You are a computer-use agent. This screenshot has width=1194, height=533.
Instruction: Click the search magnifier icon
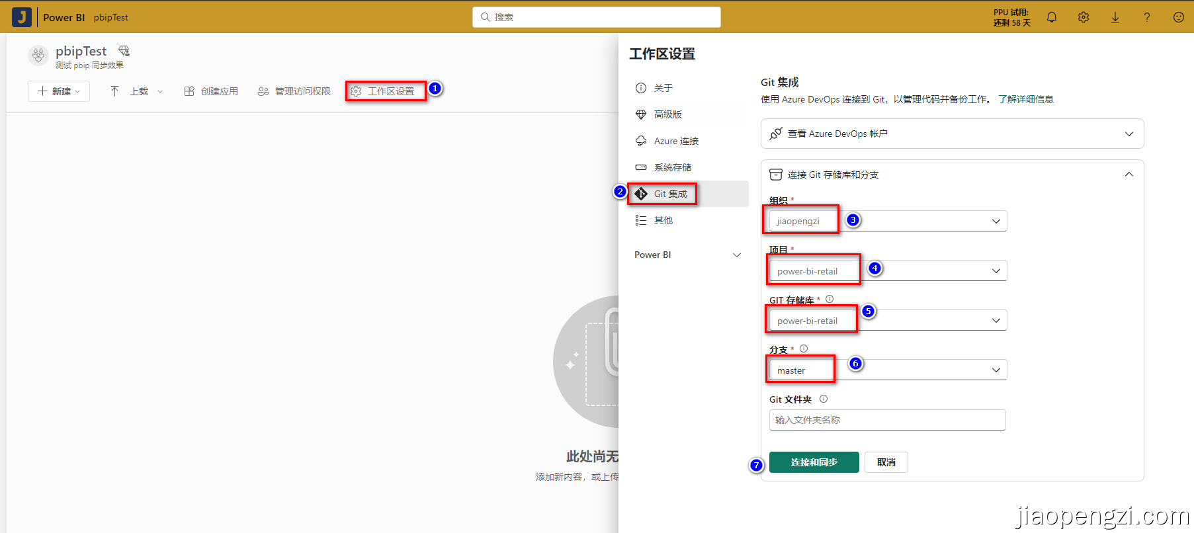pos(486,17)
